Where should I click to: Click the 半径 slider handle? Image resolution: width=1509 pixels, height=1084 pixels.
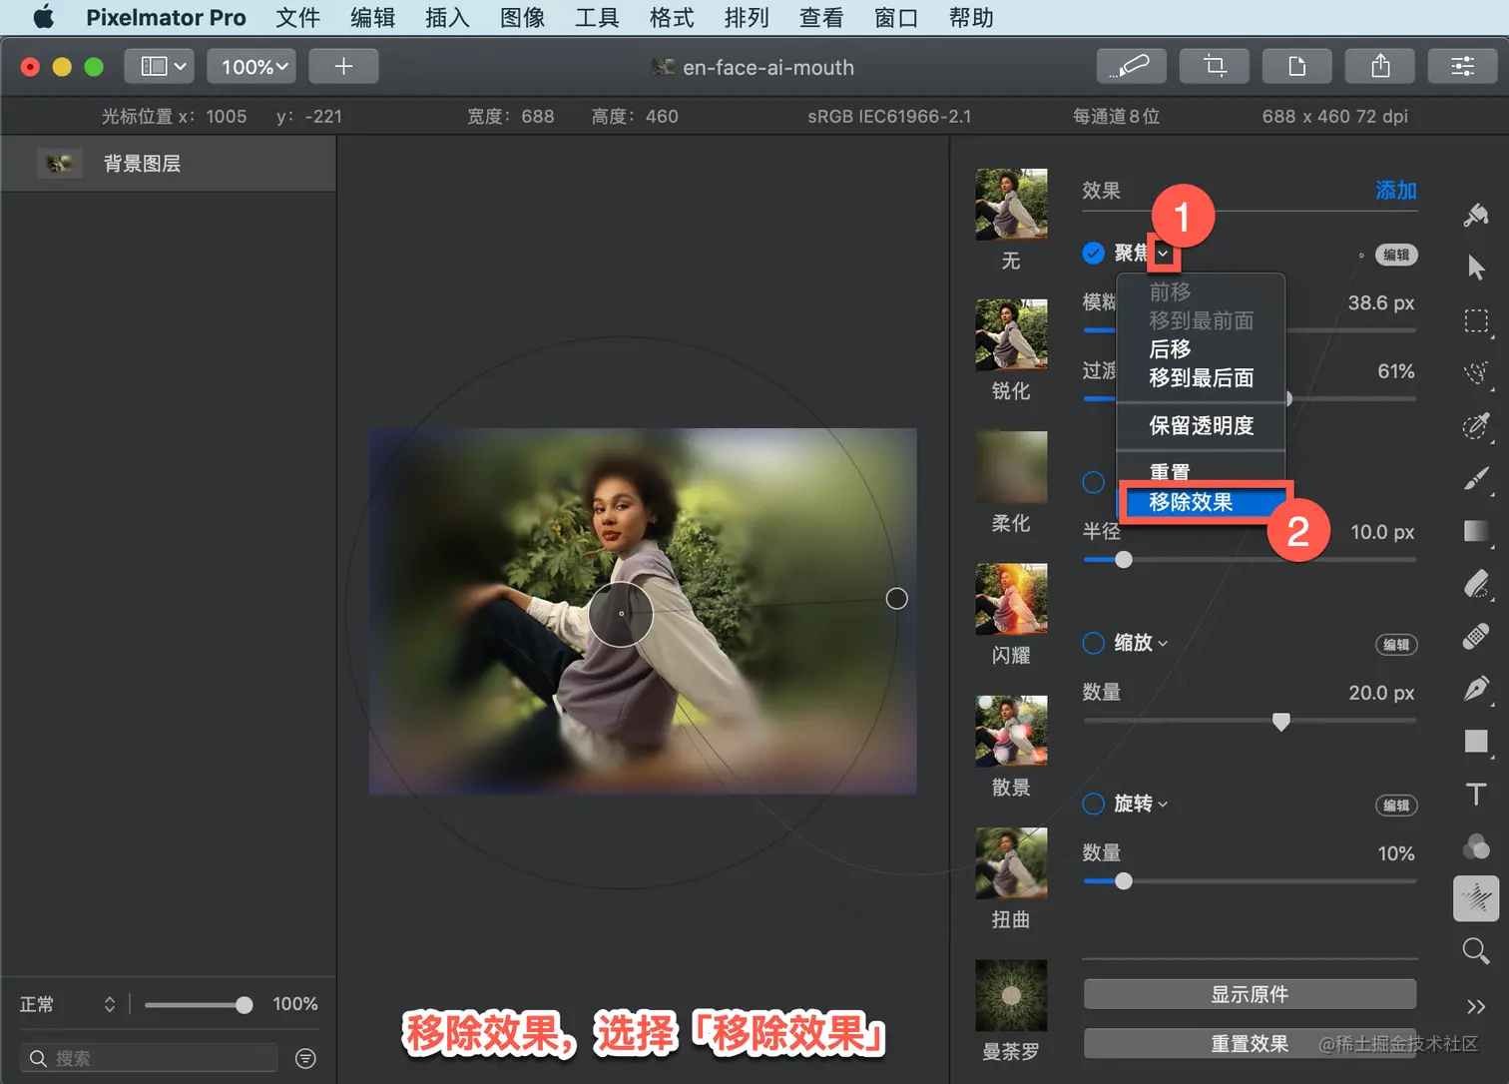(x=1124, y=560)
